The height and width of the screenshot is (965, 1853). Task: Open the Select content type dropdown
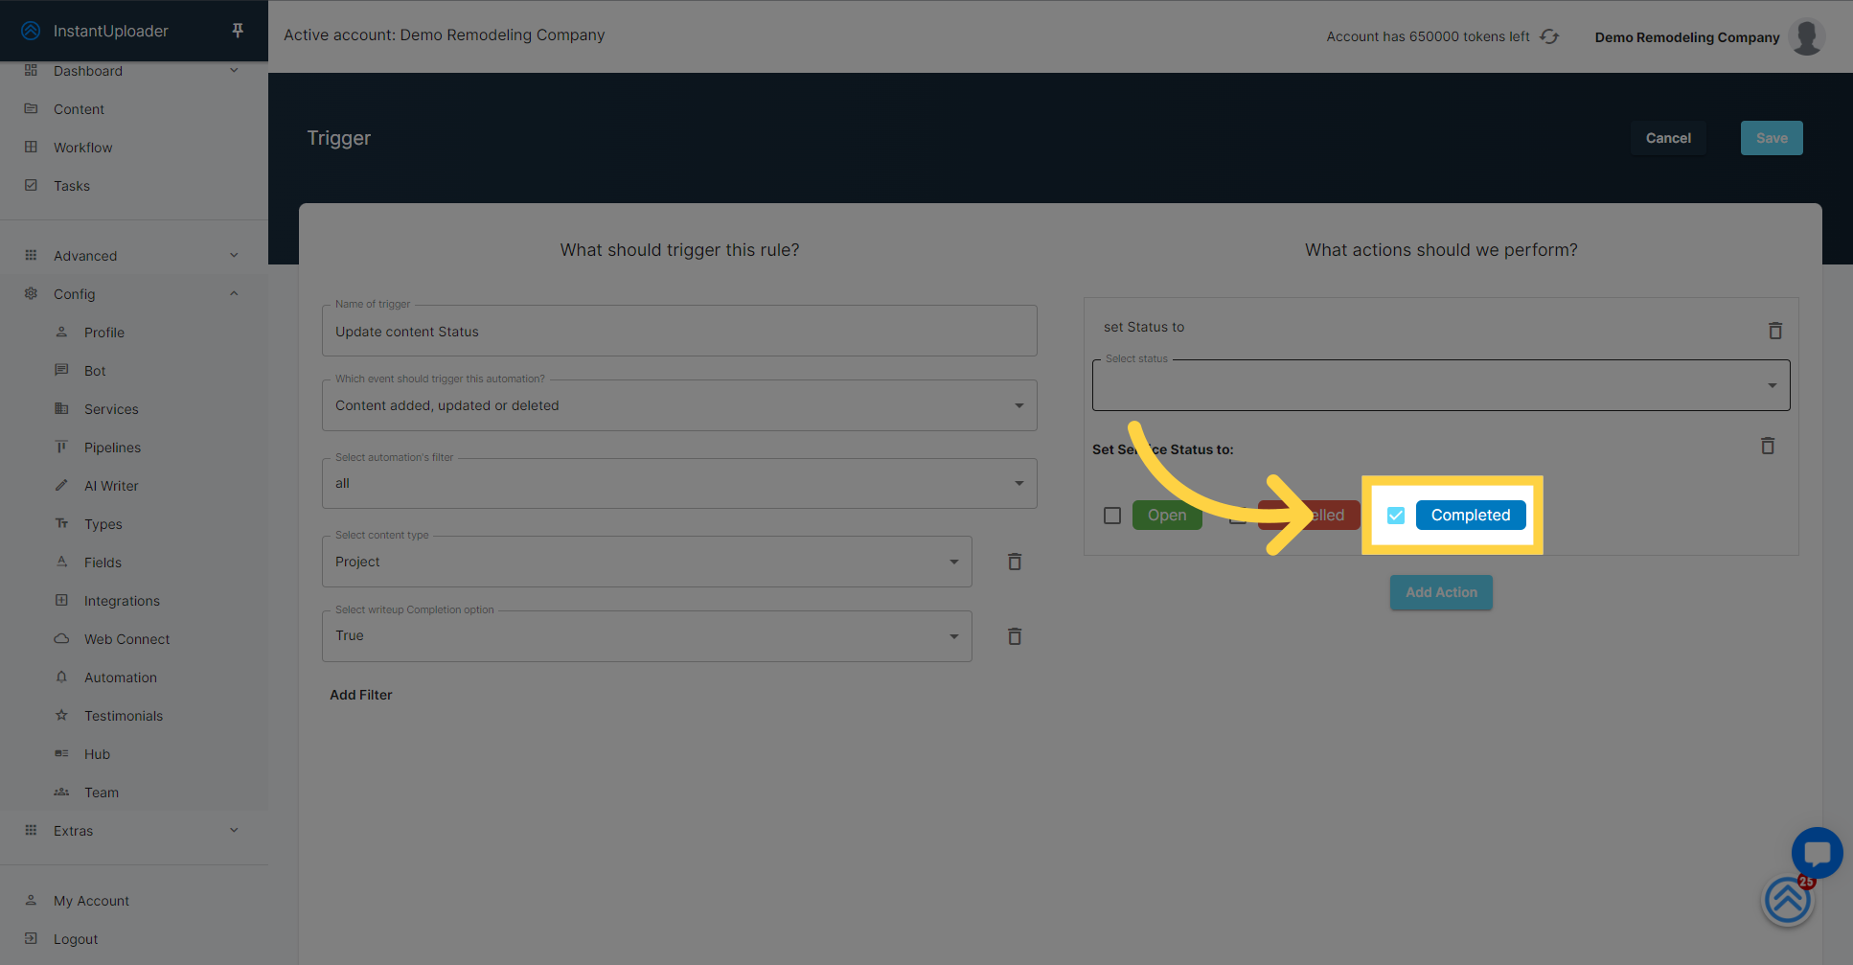(647, 562)
